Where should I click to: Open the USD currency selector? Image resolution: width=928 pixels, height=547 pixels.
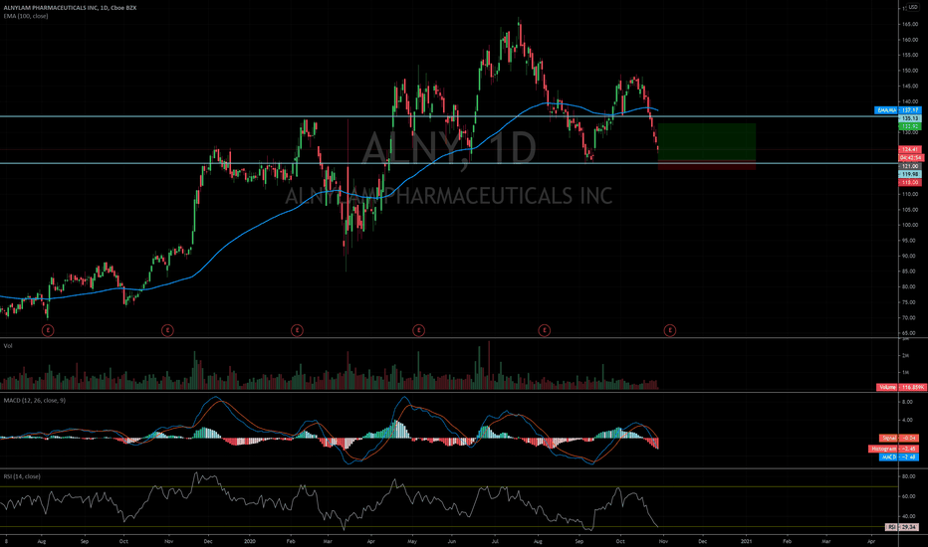pos(913,7)
